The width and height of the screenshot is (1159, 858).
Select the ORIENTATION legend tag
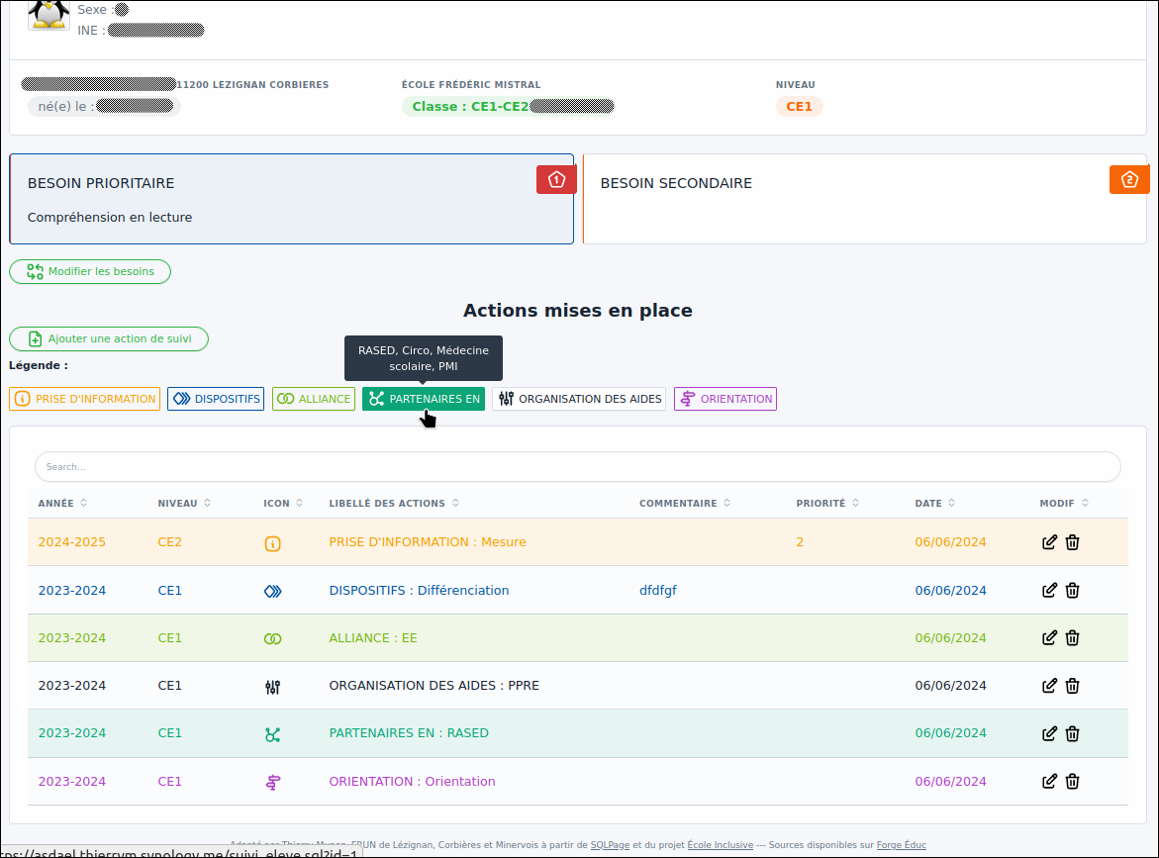(725, 399)
